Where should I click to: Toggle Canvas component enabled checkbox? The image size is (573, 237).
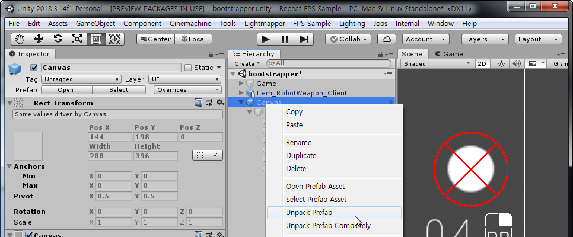28,235
